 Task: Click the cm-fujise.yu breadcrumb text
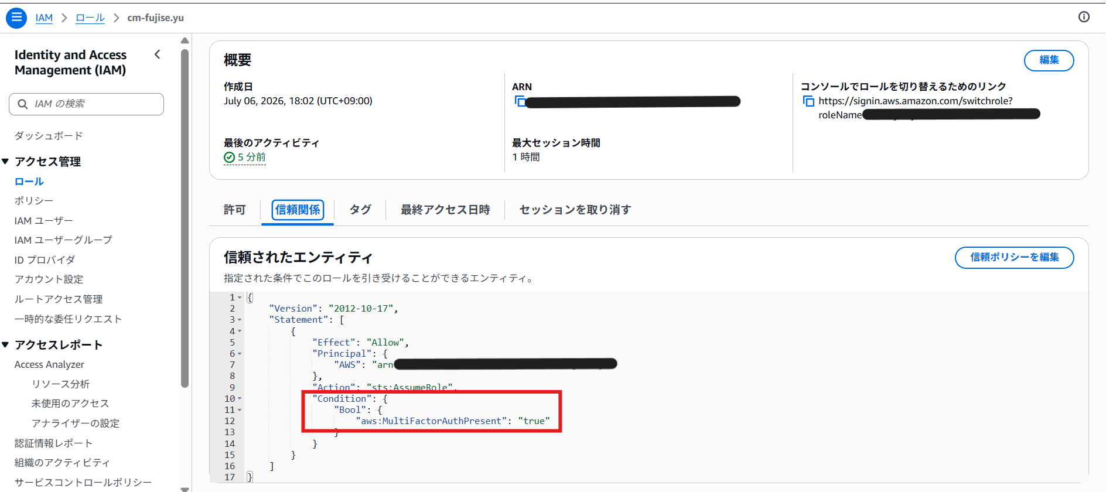click(x=156, y=18)
